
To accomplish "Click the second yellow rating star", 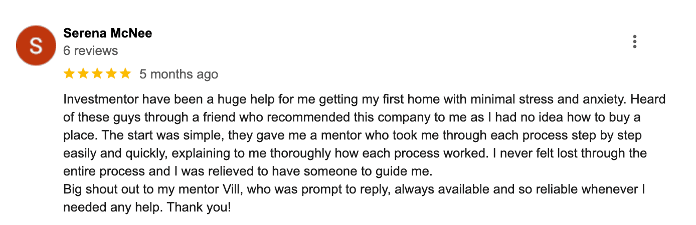I will coord(83,74).
